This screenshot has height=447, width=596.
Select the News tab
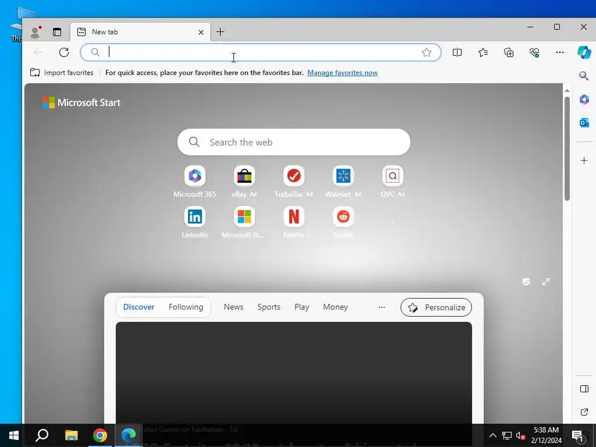[233, 307]
